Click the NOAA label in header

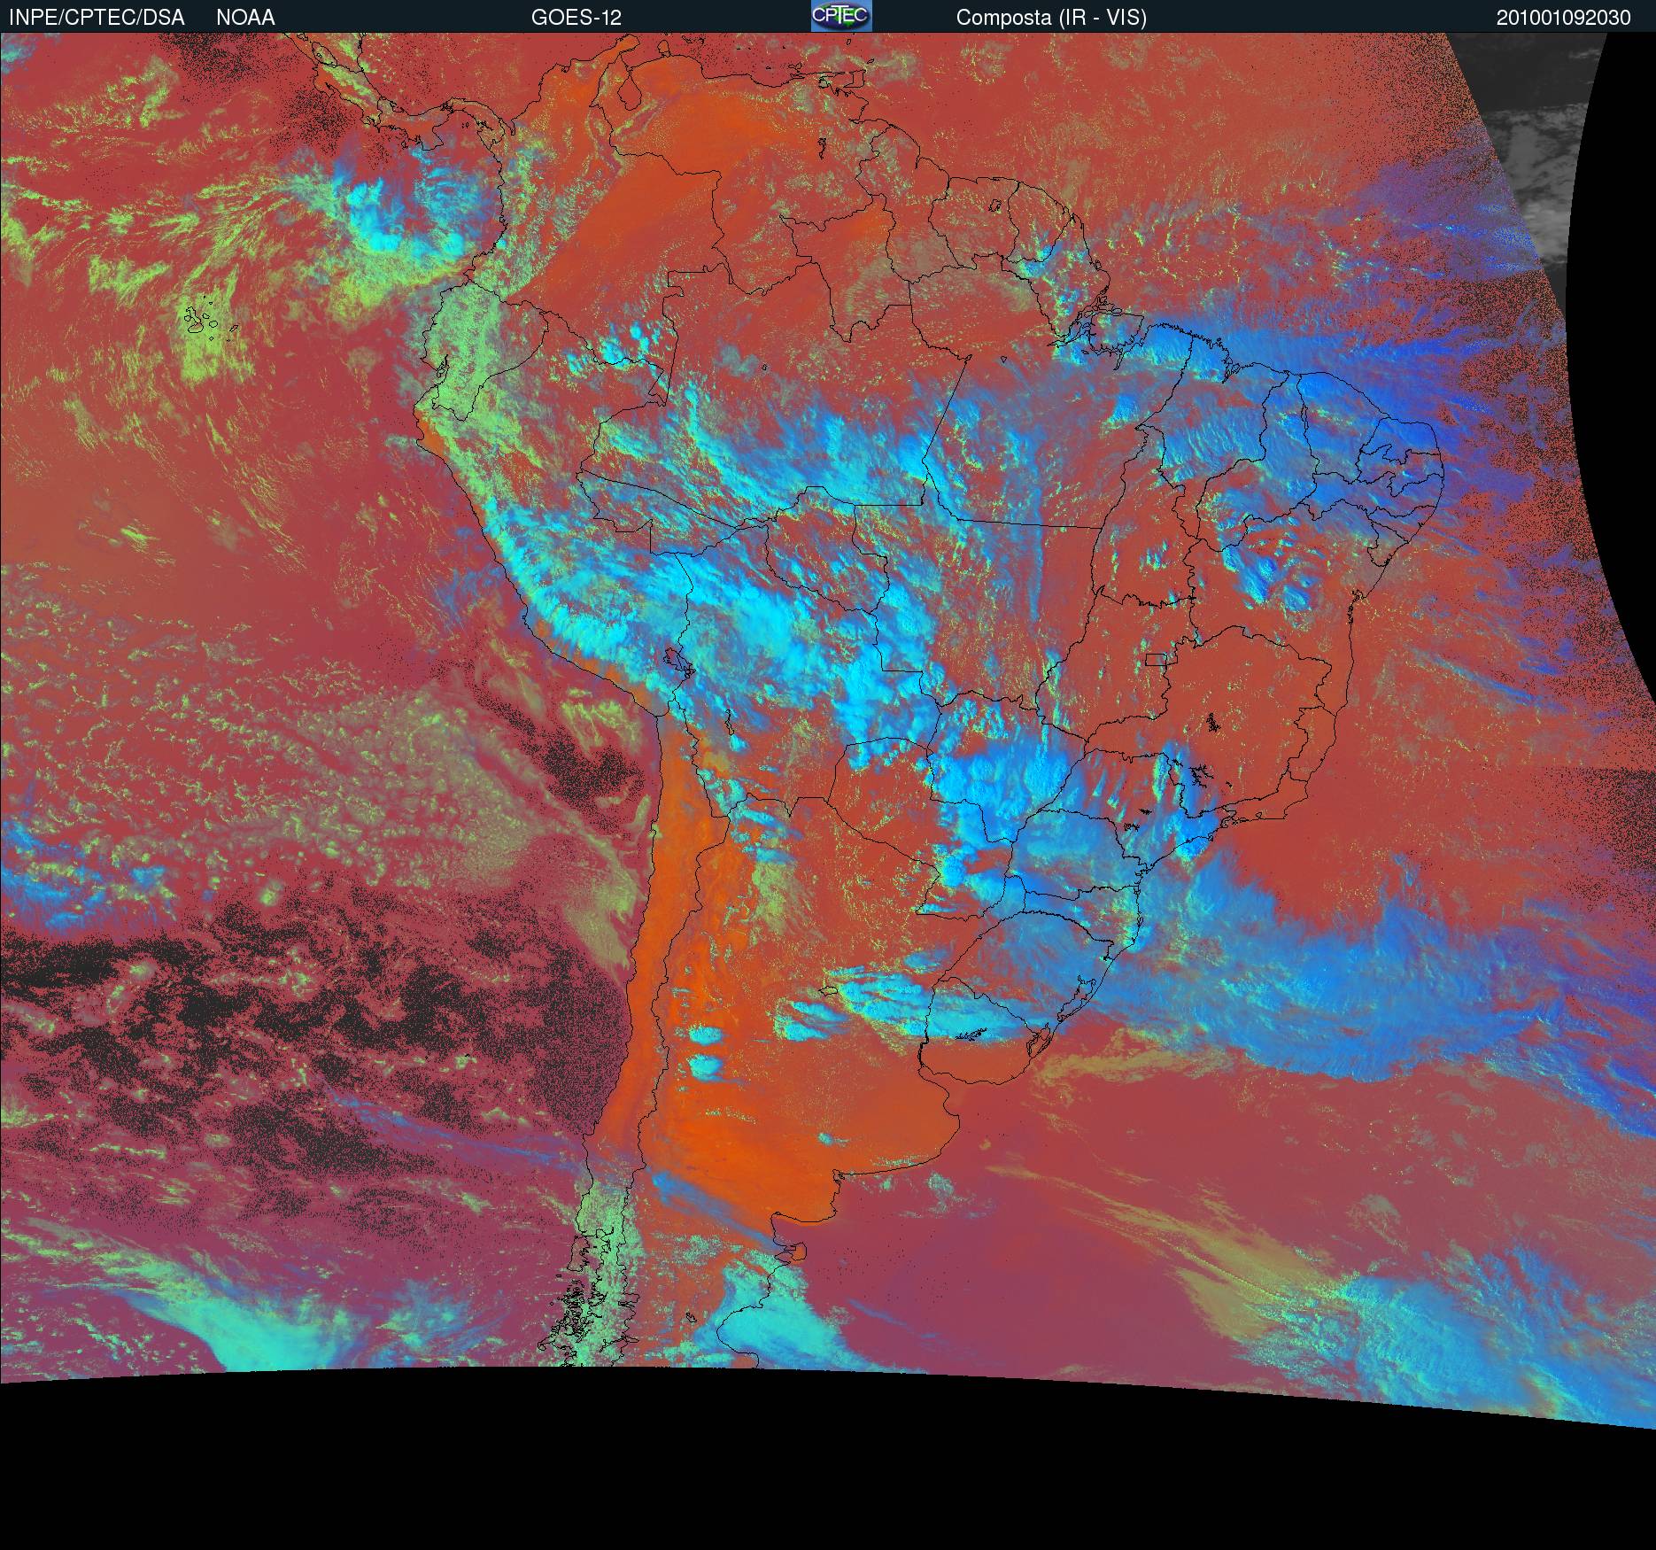pyautogui.click(x=245, y=17)
